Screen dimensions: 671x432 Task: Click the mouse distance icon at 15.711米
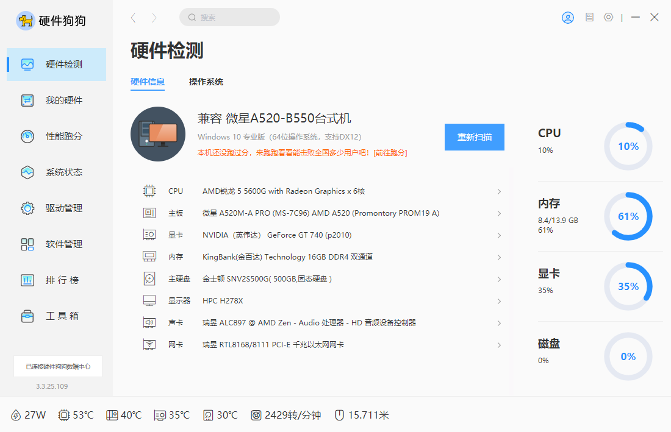[339, 416]
